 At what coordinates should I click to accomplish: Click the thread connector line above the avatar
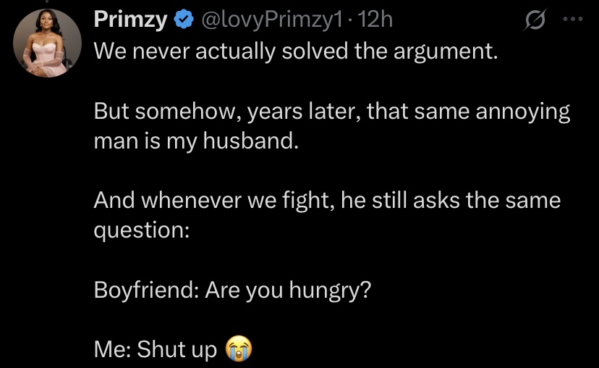[47, 1]
